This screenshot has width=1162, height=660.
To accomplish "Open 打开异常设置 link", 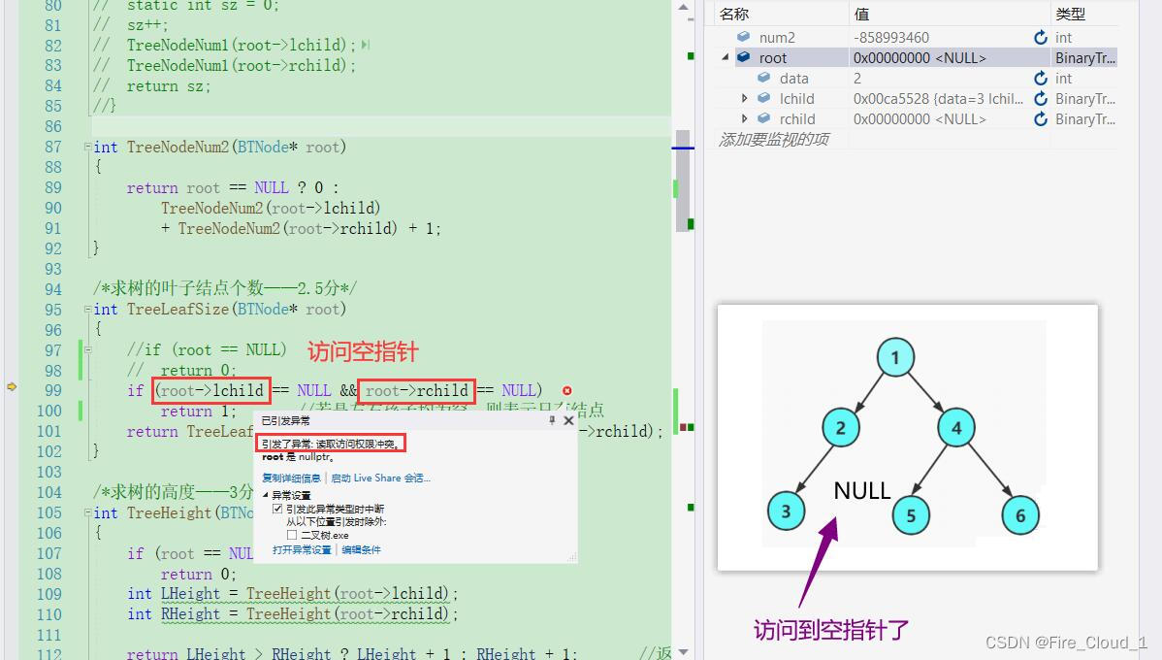I will point(302,549).
